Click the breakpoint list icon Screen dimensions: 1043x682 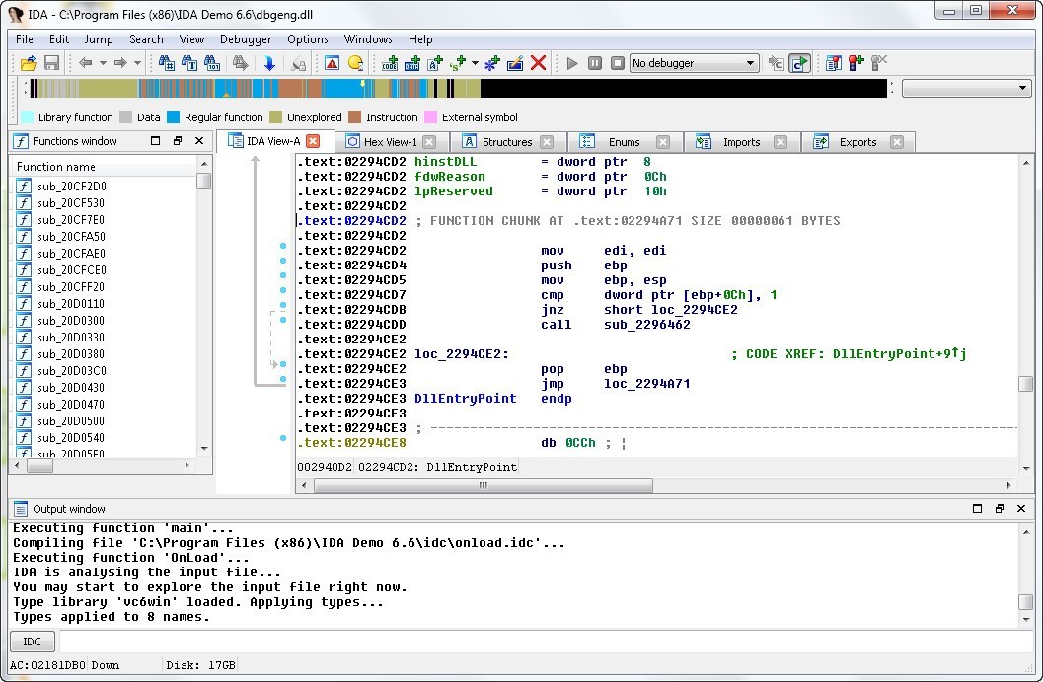[x=833, y=63]
